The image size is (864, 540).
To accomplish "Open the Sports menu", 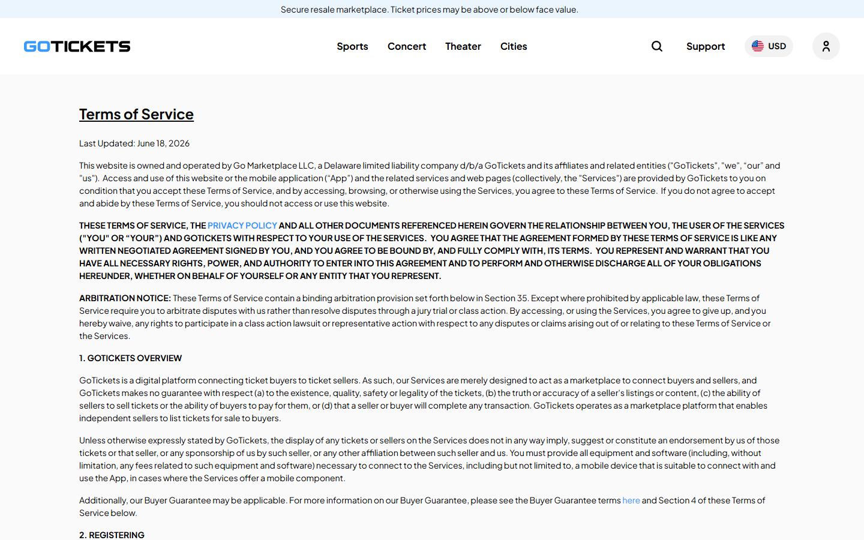I will (x=352, y=46).
